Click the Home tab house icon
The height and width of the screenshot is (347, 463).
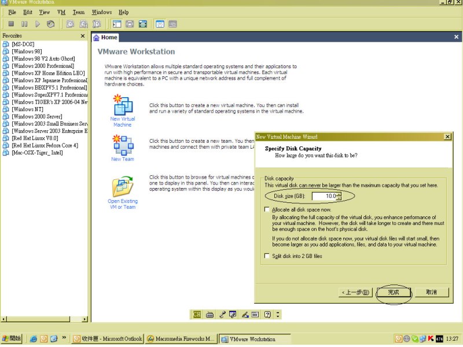coord(96,38)
